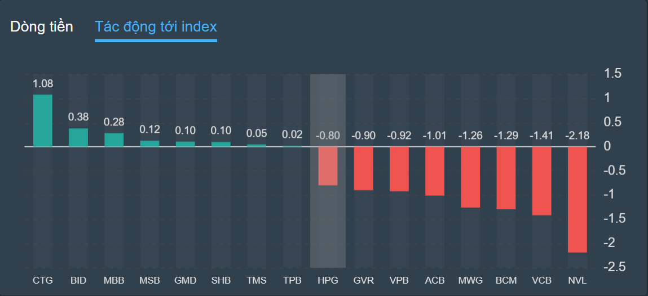Click the BID bar valued 0.38
This screenshot has height=296, width=648.
(x=78, y=137)
